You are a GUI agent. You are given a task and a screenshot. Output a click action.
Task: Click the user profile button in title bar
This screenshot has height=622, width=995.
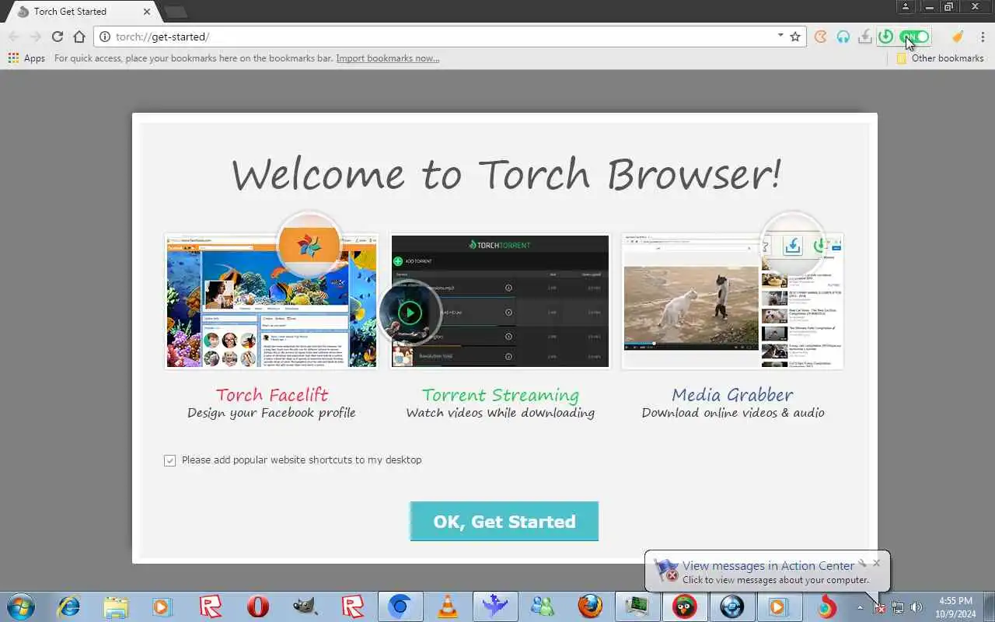pos(906,7)
